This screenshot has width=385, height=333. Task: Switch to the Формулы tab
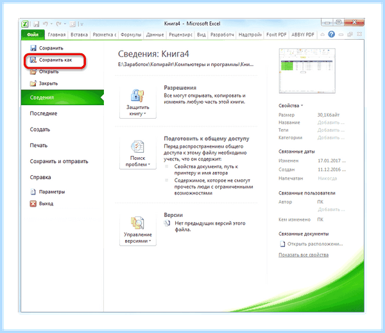pos(131,35)
